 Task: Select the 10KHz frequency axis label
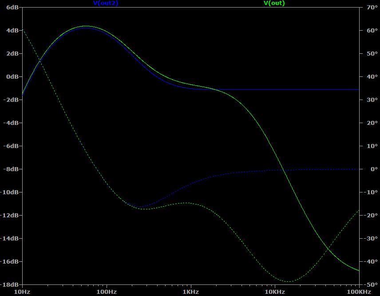pos(275,292)
